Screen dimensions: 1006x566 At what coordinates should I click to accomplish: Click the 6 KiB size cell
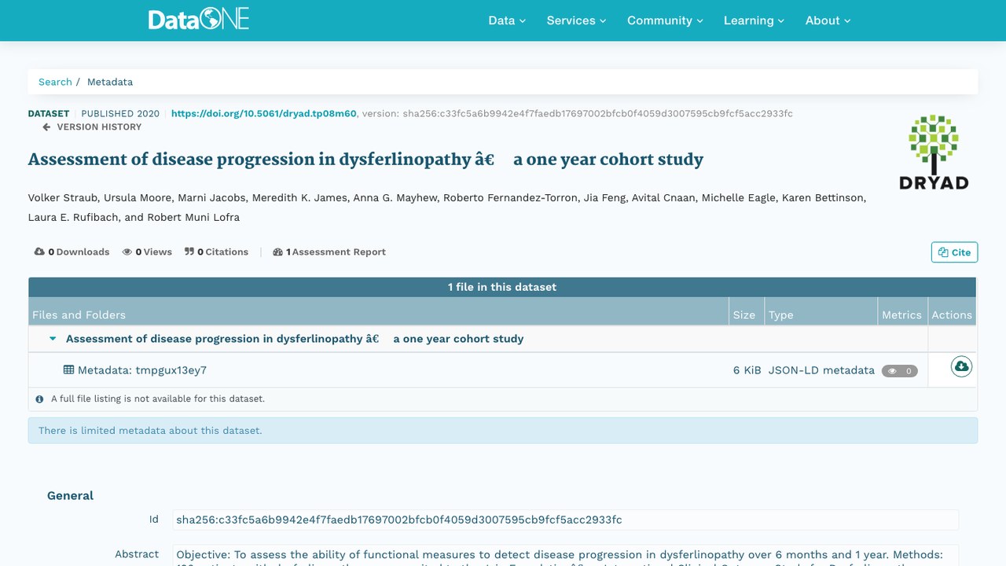[747, 370]
